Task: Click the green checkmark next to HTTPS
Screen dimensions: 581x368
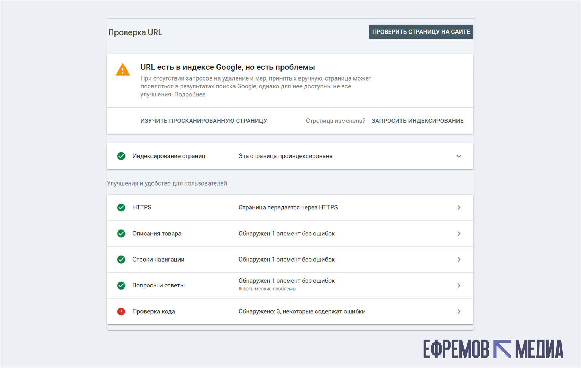Action: click(121, 207)
